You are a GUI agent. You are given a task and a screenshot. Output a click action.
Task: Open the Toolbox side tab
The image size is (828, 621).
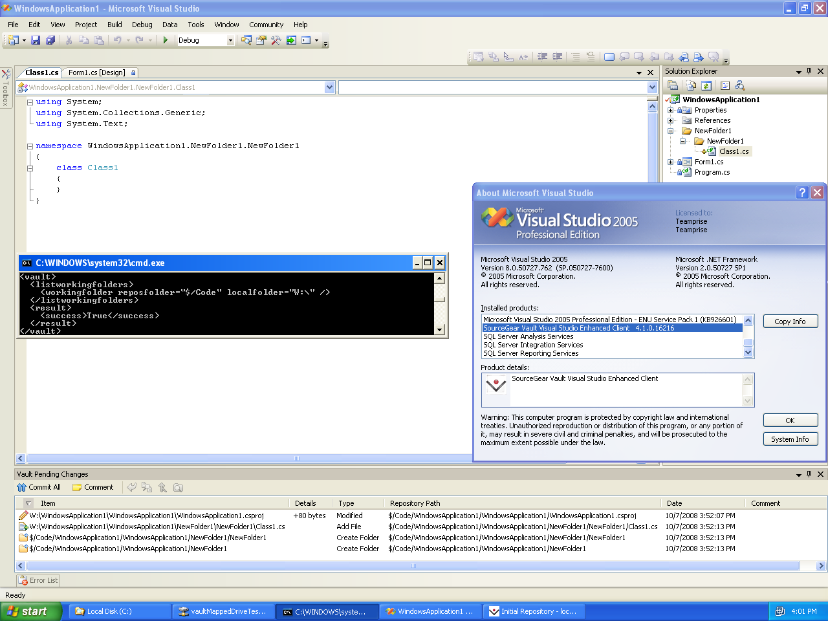tap(5, 87)
